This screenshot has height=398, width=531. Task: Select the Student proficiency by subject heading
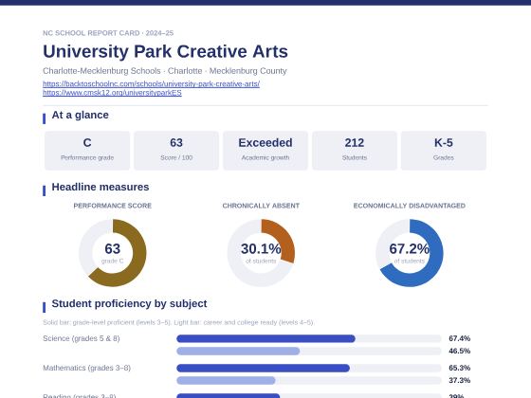pos(129,303)
